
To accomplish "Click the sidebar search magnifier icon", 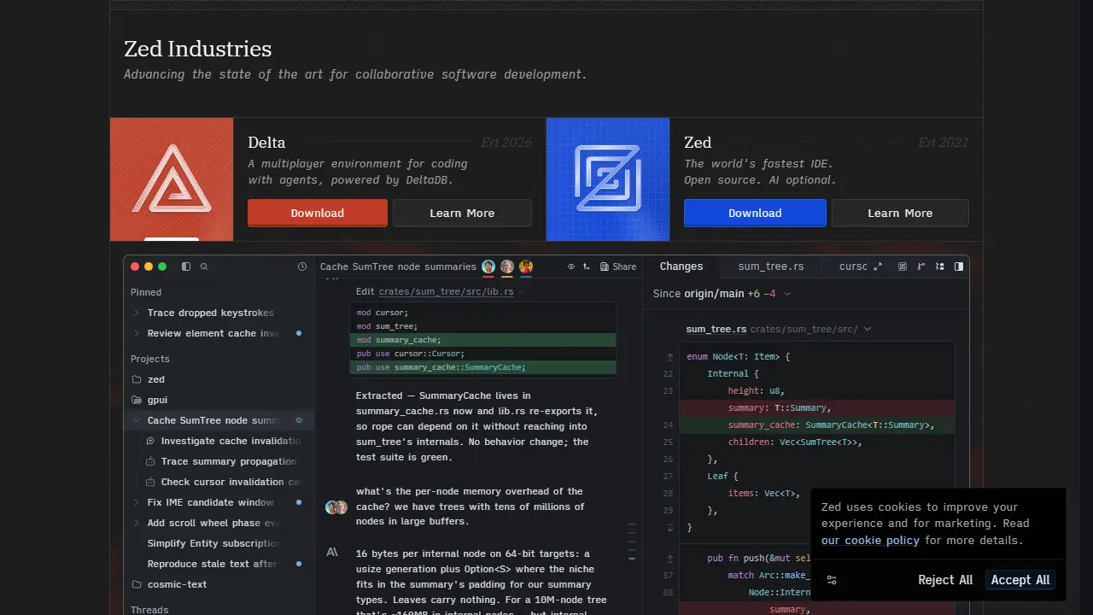I will pyautogui.click(x=204, y=266).
